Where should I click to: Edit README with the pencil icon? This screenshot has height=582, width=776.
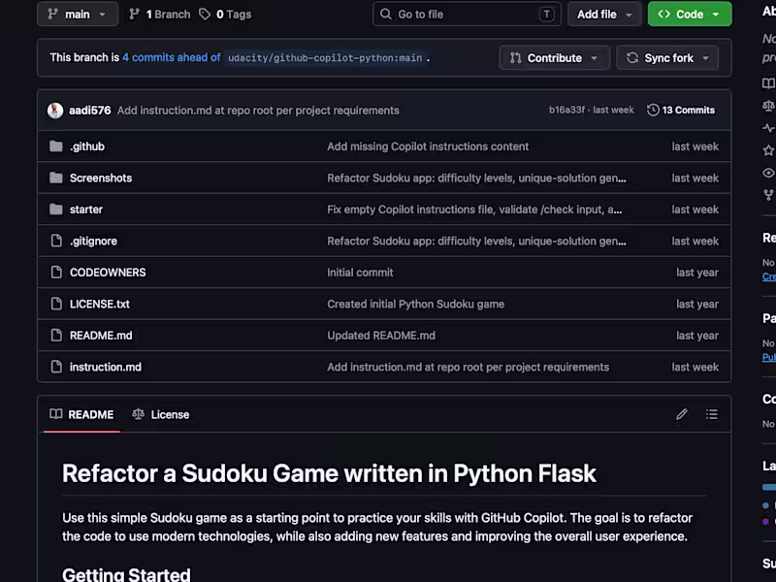(682, 414)
